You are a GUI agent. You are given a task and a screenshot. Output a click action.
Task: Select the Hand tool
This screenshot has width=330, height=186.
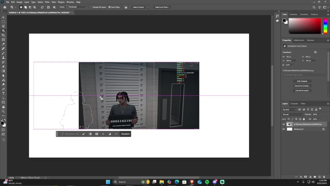tap(3, 107)
